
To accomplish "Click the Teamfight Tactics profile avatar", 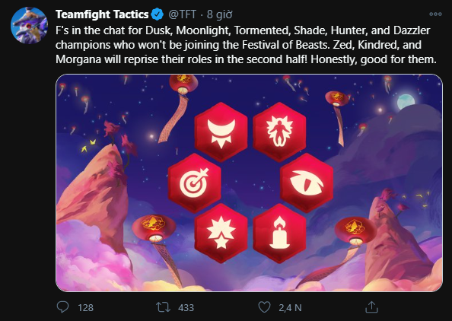I will pos(29,25).
